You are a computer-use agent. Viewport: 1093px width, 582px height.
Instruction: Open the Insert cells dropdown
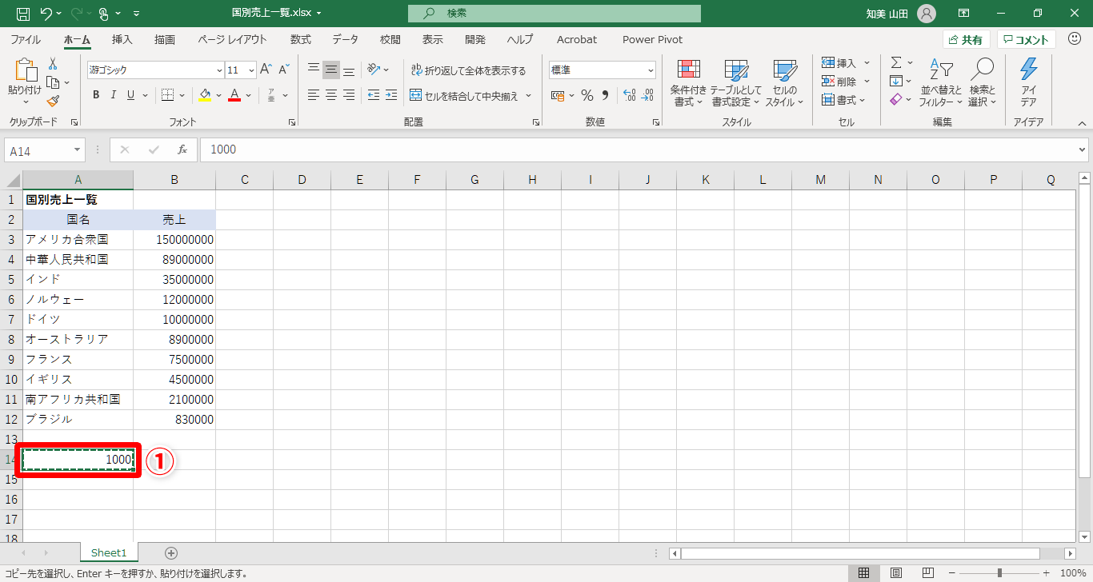coord(867,63)
